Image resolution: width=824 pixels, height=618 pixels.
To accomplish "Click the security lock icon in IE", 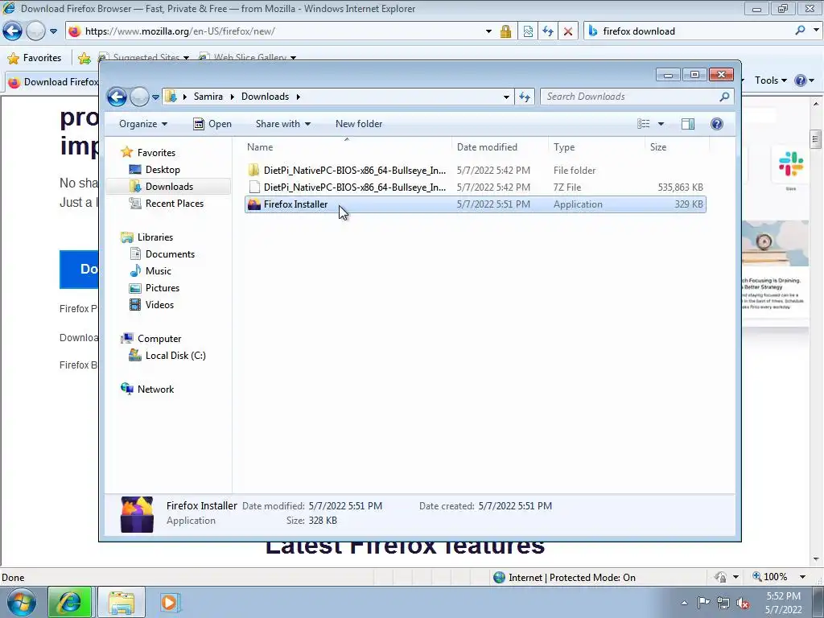I will point(505,31).
